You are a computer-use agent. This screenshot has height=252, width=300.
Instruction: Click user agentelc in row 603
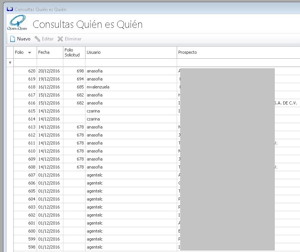pos(95,207)
